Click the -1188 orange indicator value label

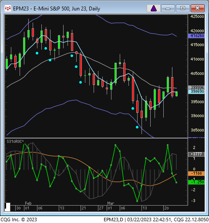coord(196,173)
